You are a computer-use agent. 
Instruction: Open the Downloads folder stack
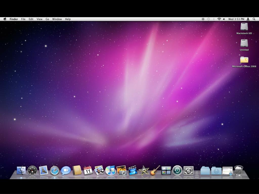(217, 171)
